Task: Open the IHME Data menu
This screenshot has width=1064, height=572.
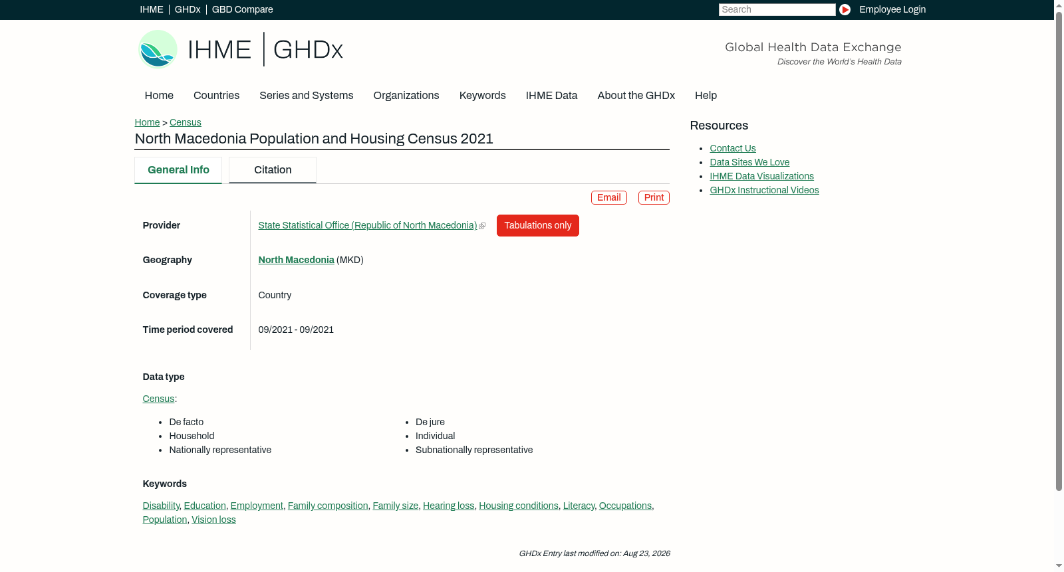Action: point(552,96)
